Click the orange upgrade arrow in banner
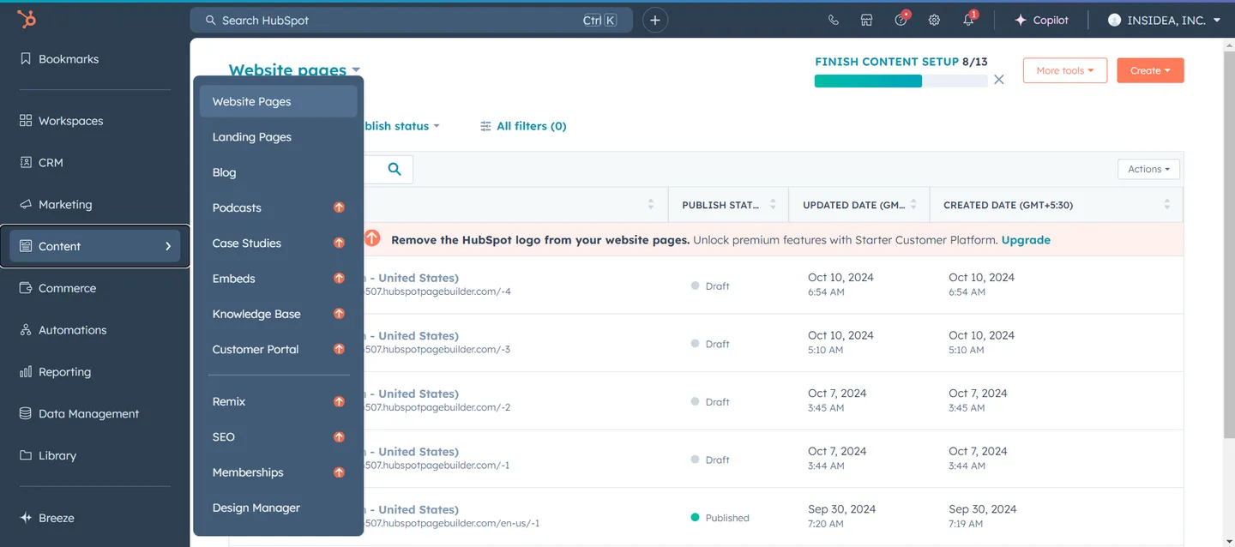 pyautogui.click(x=371, y=238)
